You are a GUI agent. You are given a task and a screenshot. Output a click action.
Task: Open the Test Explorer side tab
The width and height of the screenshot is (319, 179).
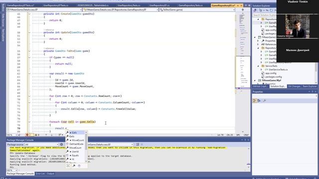(3, 35)
